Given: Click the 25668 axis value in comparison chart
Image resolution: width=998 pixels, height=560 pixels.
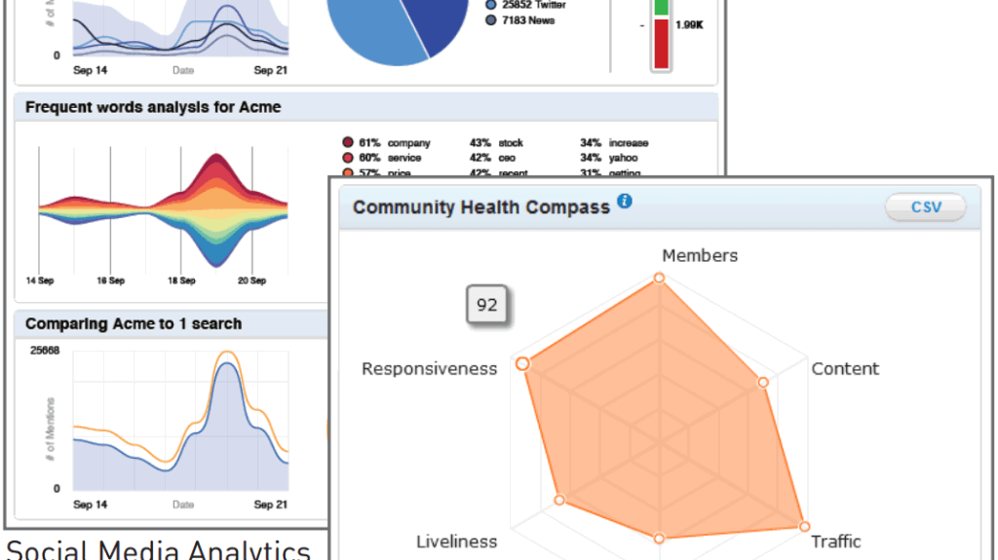Looking at the screenshot, I should coord(45,351).
